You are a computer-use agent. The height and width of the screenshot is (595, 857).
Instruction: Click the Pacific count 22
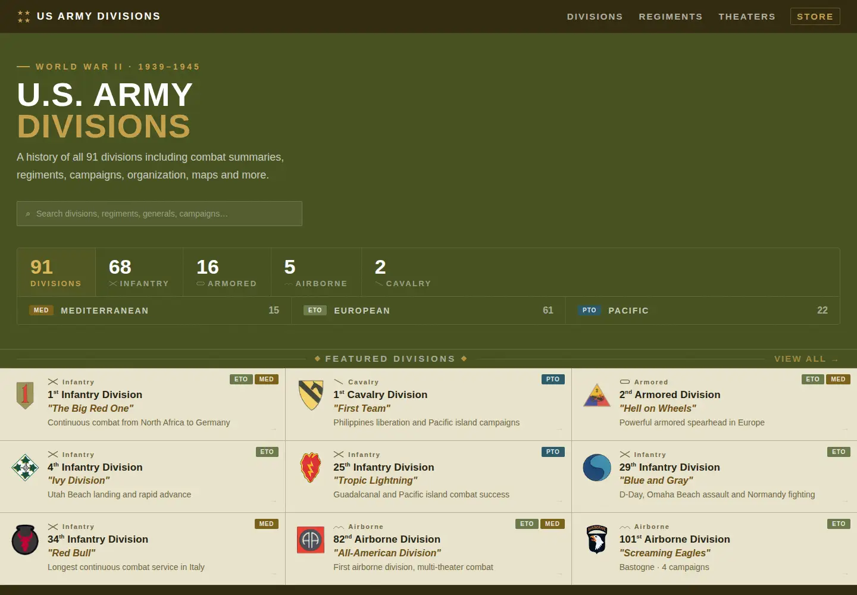pyautogui.click(x=822, y=311)
